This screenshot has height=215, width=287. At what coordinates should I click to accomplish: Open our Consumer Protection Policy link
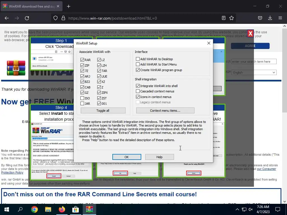point(267,169)
